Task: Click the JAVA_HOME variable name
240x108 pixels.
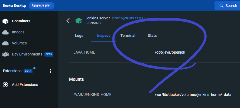Action: (84, 52)
